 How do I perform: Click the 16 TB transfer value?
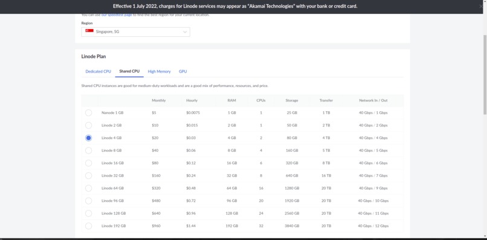(x=326, y=176)
